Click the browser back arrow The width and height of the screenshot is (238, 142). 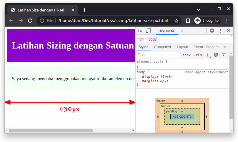coord(11,21)
